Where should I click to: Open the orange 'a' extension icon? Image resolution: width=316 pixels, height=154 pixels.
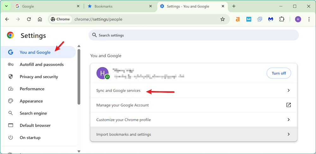pos(238,19)
